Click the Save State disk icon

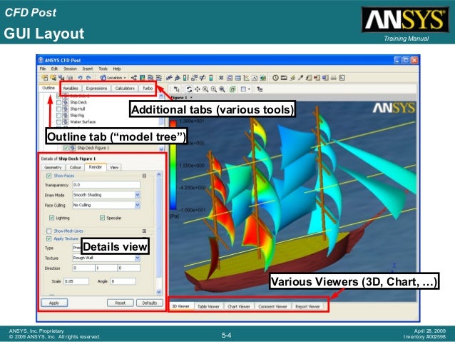click(x=61, y=78)
